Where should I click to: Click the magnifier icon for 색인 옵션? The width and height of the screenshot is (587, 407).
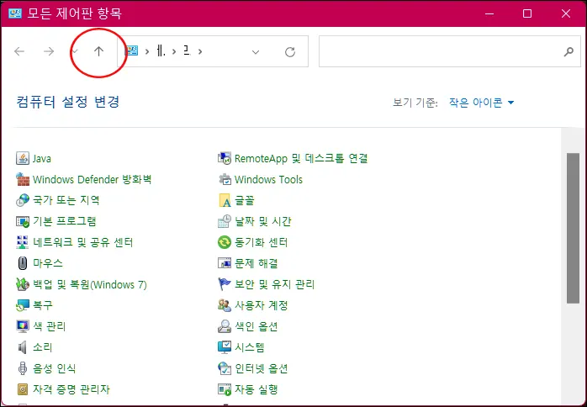[x=225, y=326]
